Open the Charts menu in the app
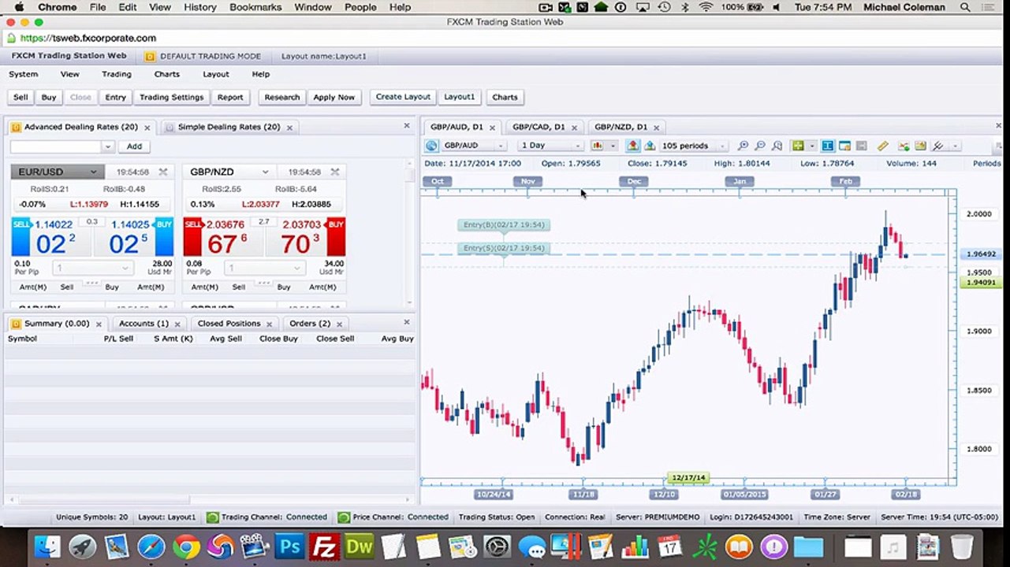1010x567 pixels. [167, 74]
